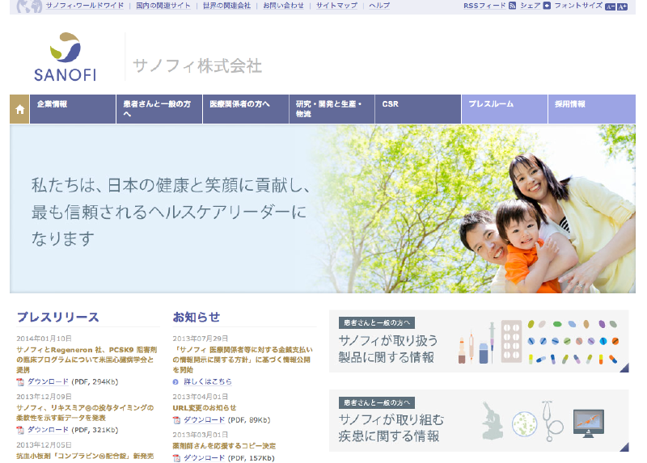Open プレスルーム menu item

(x=505, y=109)
